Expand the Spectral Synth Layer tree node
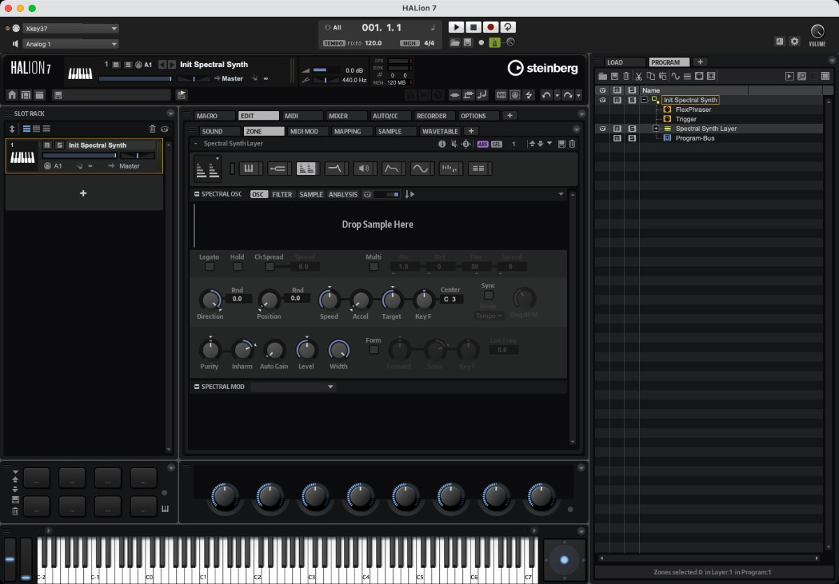Screen dimensions: 839x584 tap(656, 129)
